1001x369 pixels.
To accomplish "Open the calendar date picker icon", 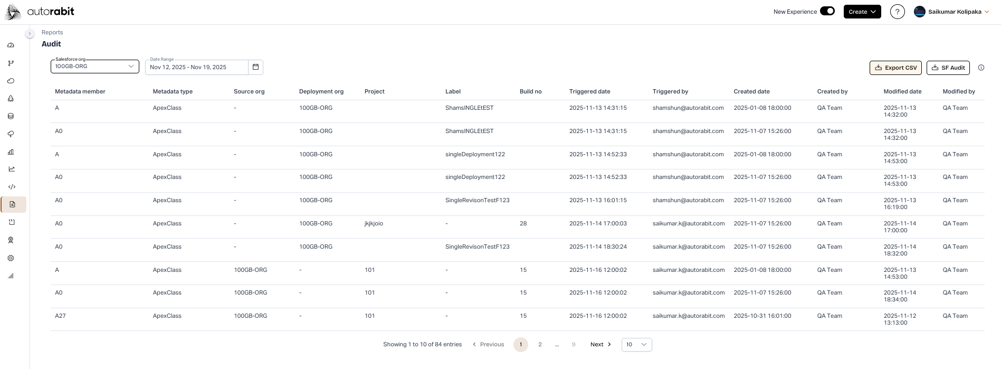I will click(255, 67).
